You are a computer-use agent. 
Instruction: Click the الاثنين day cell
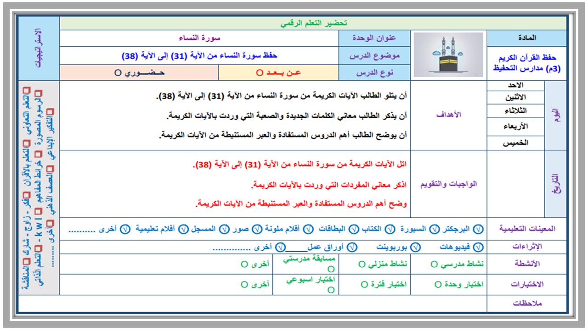[x=515, y=98]
